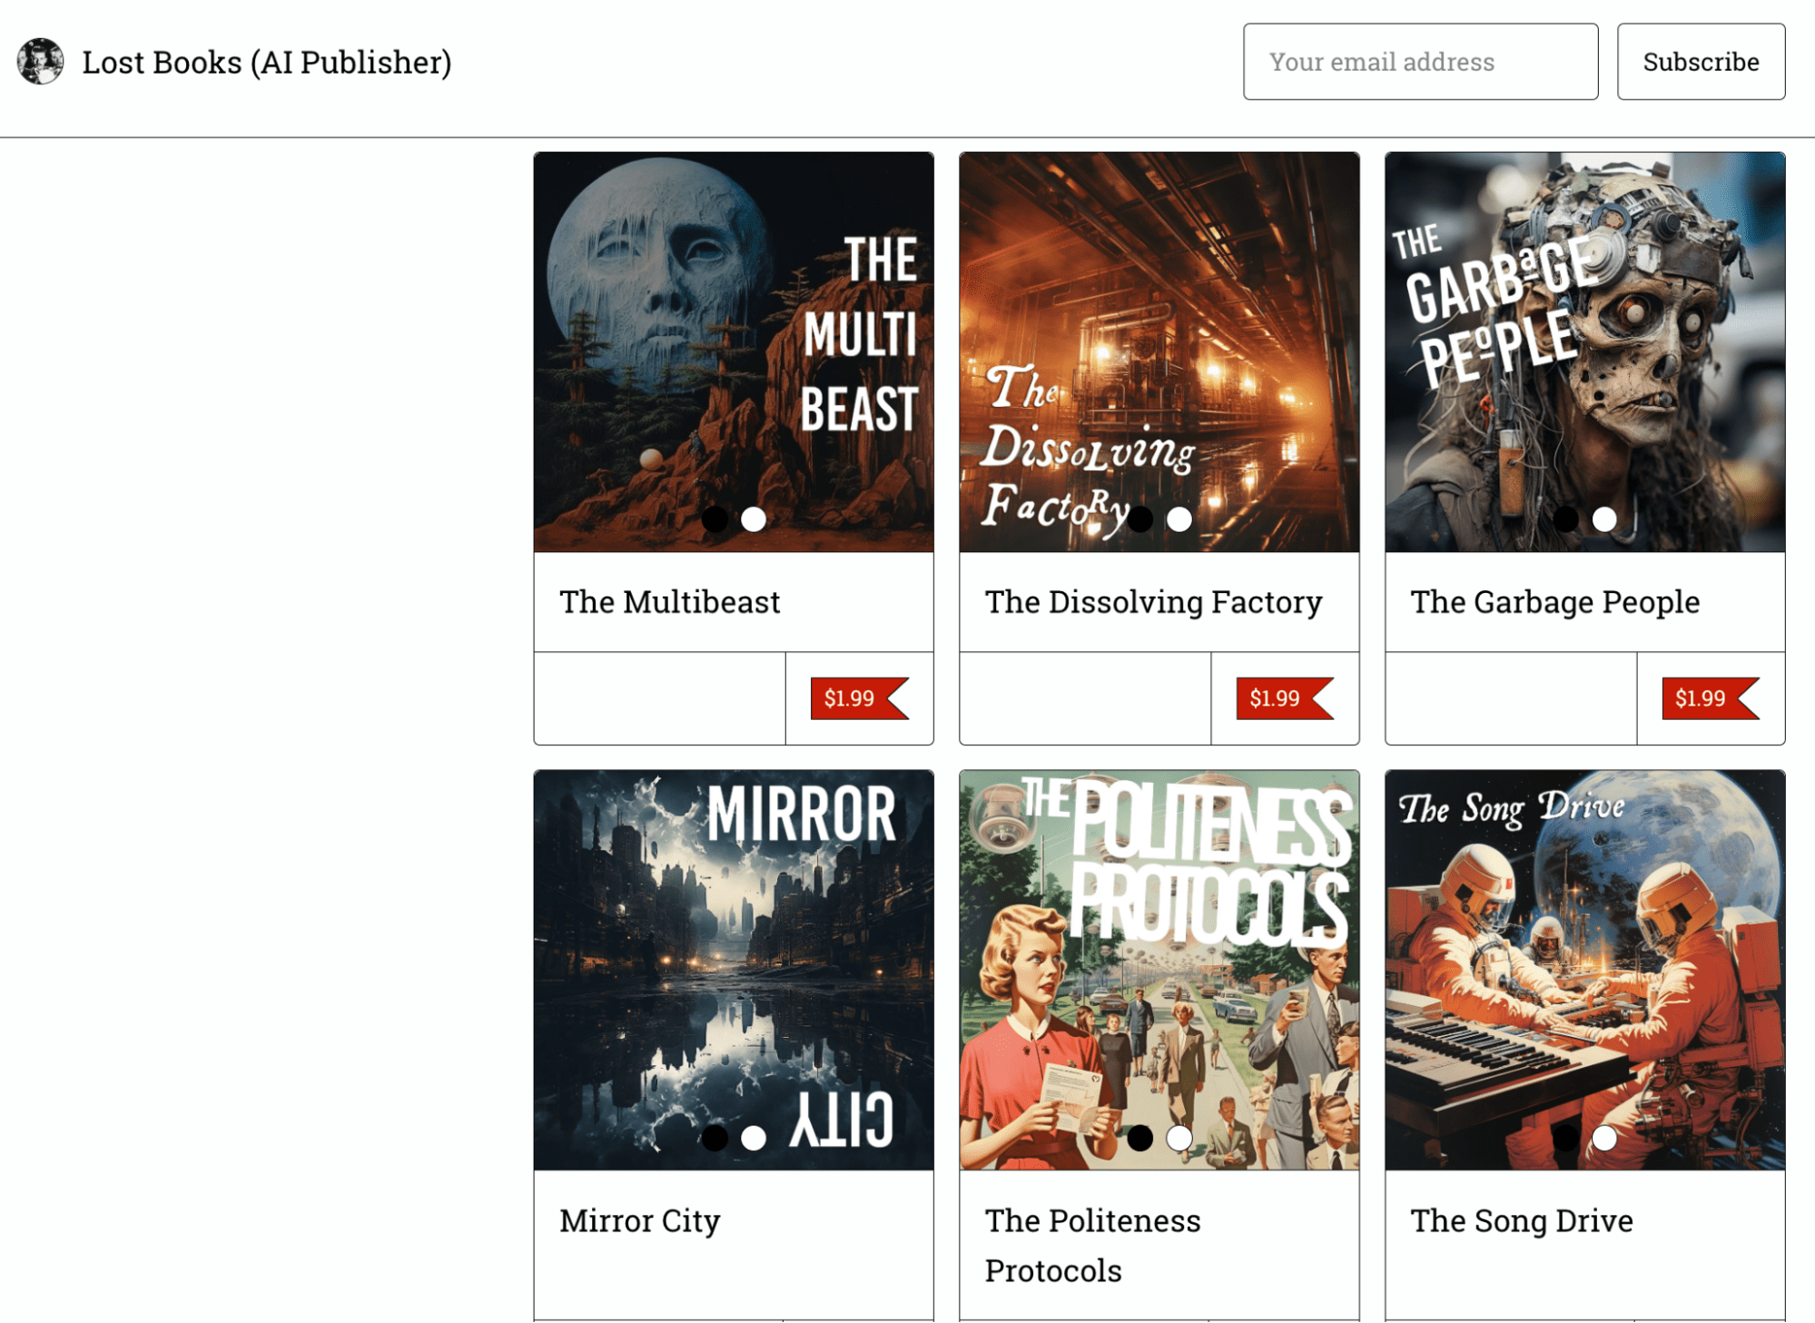The image size is (1815, 1323).
Task: Select white carousel dot on Garbage People cover
Action: [1604, 519]
